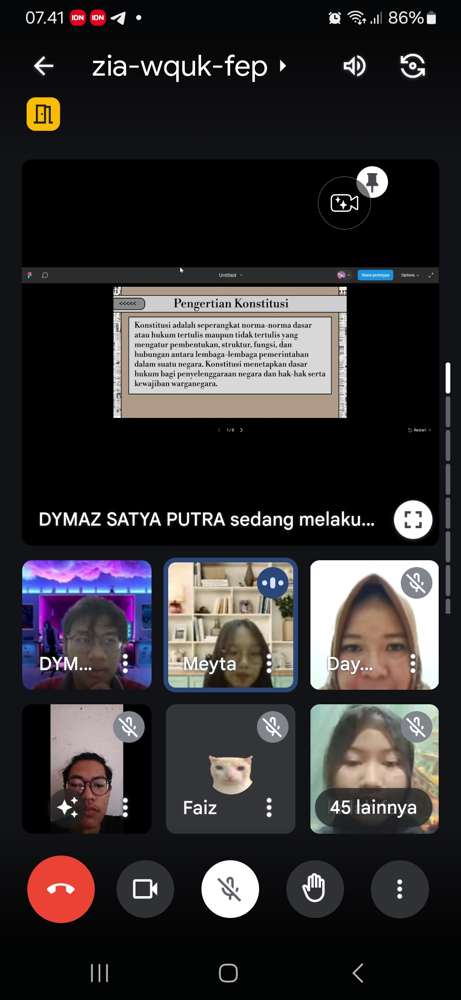This screenshot has height=1000, width=461.
Task: Unpin the shared presentation with pin icon
Action: [x=372, y=182]
